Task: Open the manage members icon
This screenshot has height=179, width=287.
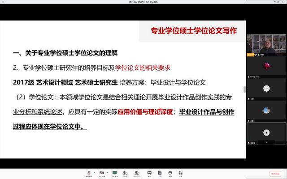Action: pos(137,172)
